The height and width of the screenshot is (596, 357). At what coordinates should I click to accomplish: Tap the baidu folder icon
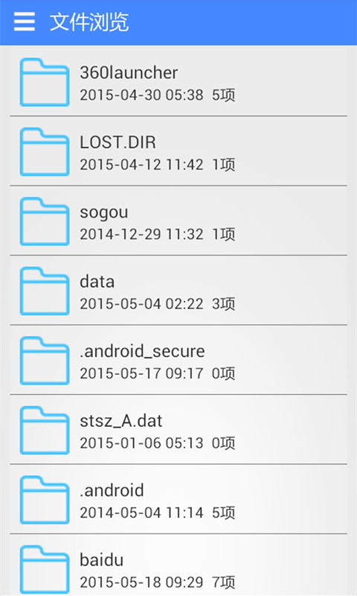(x=45, y=568)
